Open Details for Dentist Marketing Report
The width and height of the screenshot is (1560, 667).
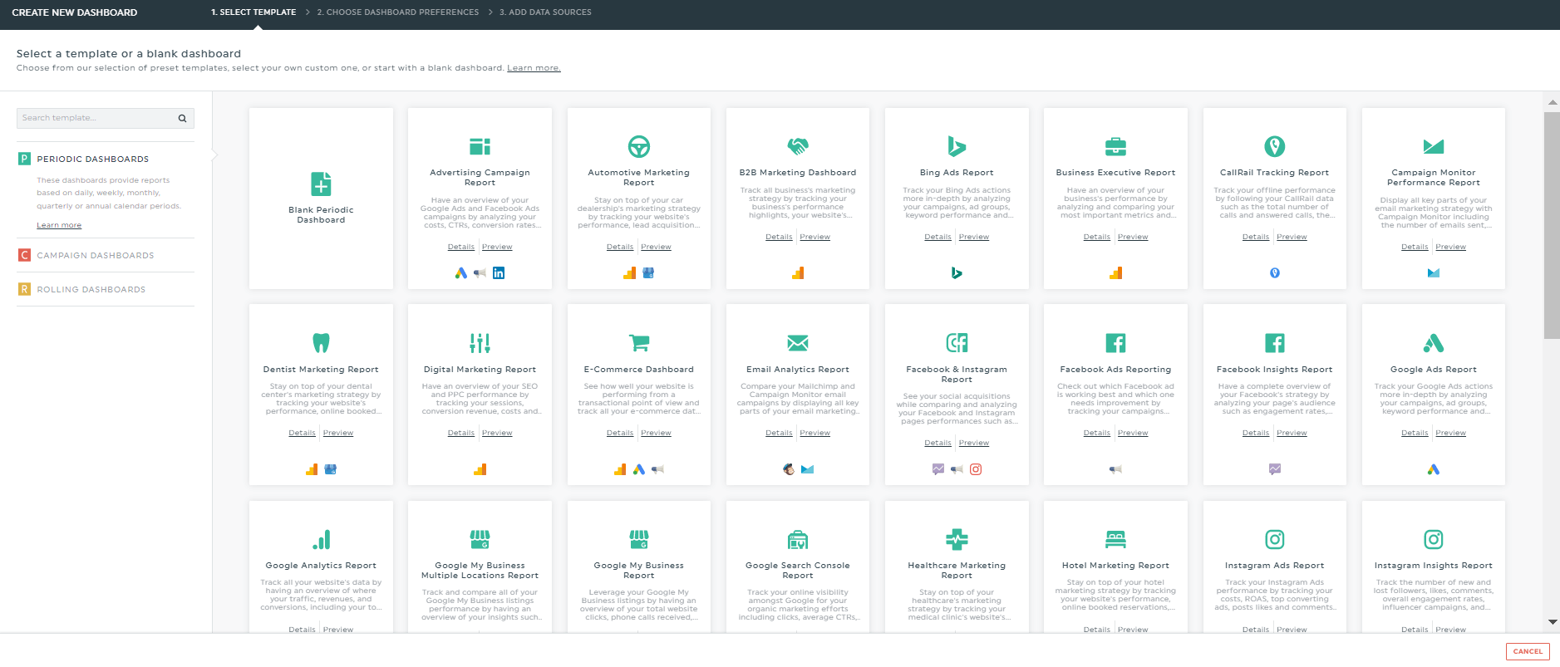(x=303, y=433)
